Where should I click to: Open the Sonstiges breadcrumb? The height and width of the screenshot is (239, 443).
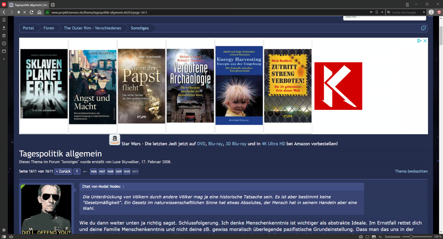coord(140,28)
